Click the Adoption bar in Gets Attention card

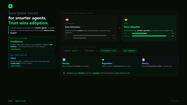pyautogui.click(x=92, y=38)
